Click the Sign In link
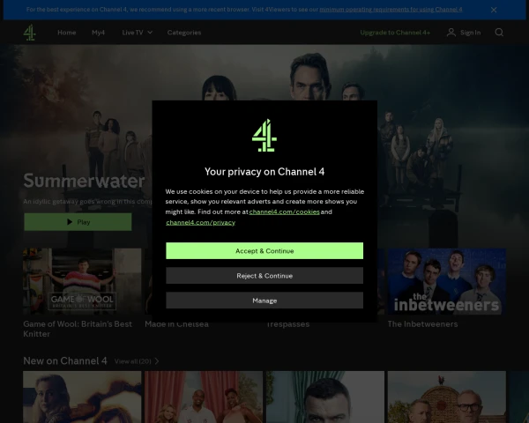 pos(470,33)
